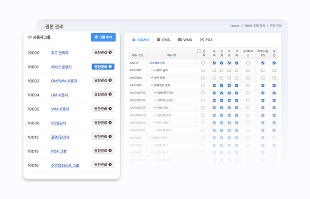Go to Home via breadcrumb

[235, 26]
